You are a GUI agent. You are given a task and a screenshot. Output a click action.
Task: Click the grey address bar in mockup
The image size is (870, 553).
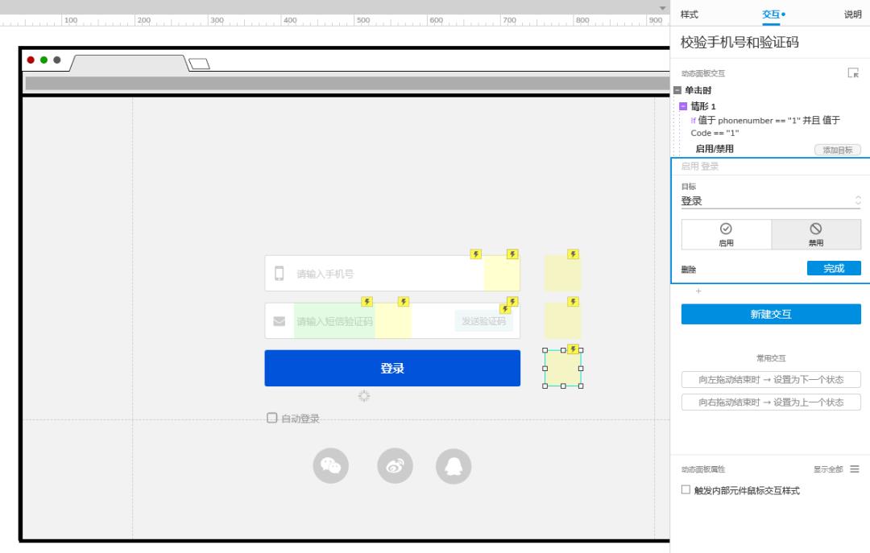[x=347, y=83]
